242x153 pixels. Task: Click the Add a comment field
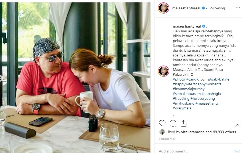[194, 151]
